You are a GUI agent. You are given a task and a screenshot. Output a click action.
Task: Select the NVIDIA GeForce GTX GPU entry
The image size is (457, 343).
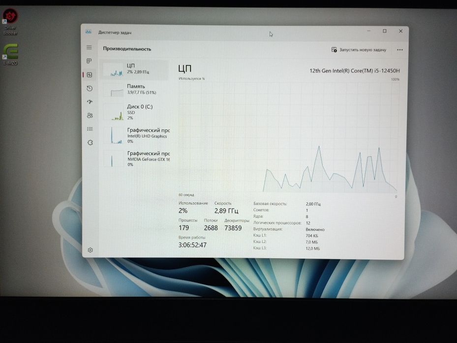click(x=136, y=158)
